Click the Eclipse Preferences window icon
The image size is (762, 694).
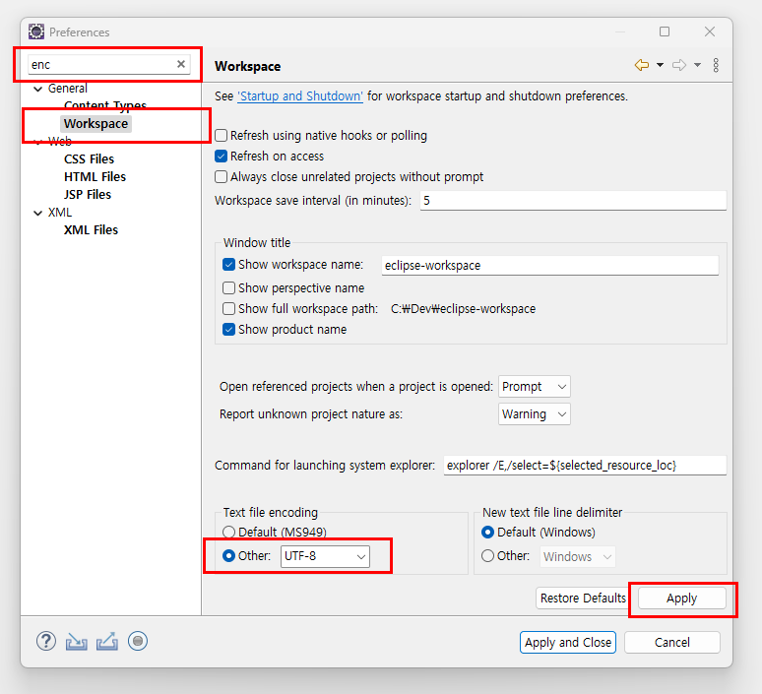(x=36, y=32)
